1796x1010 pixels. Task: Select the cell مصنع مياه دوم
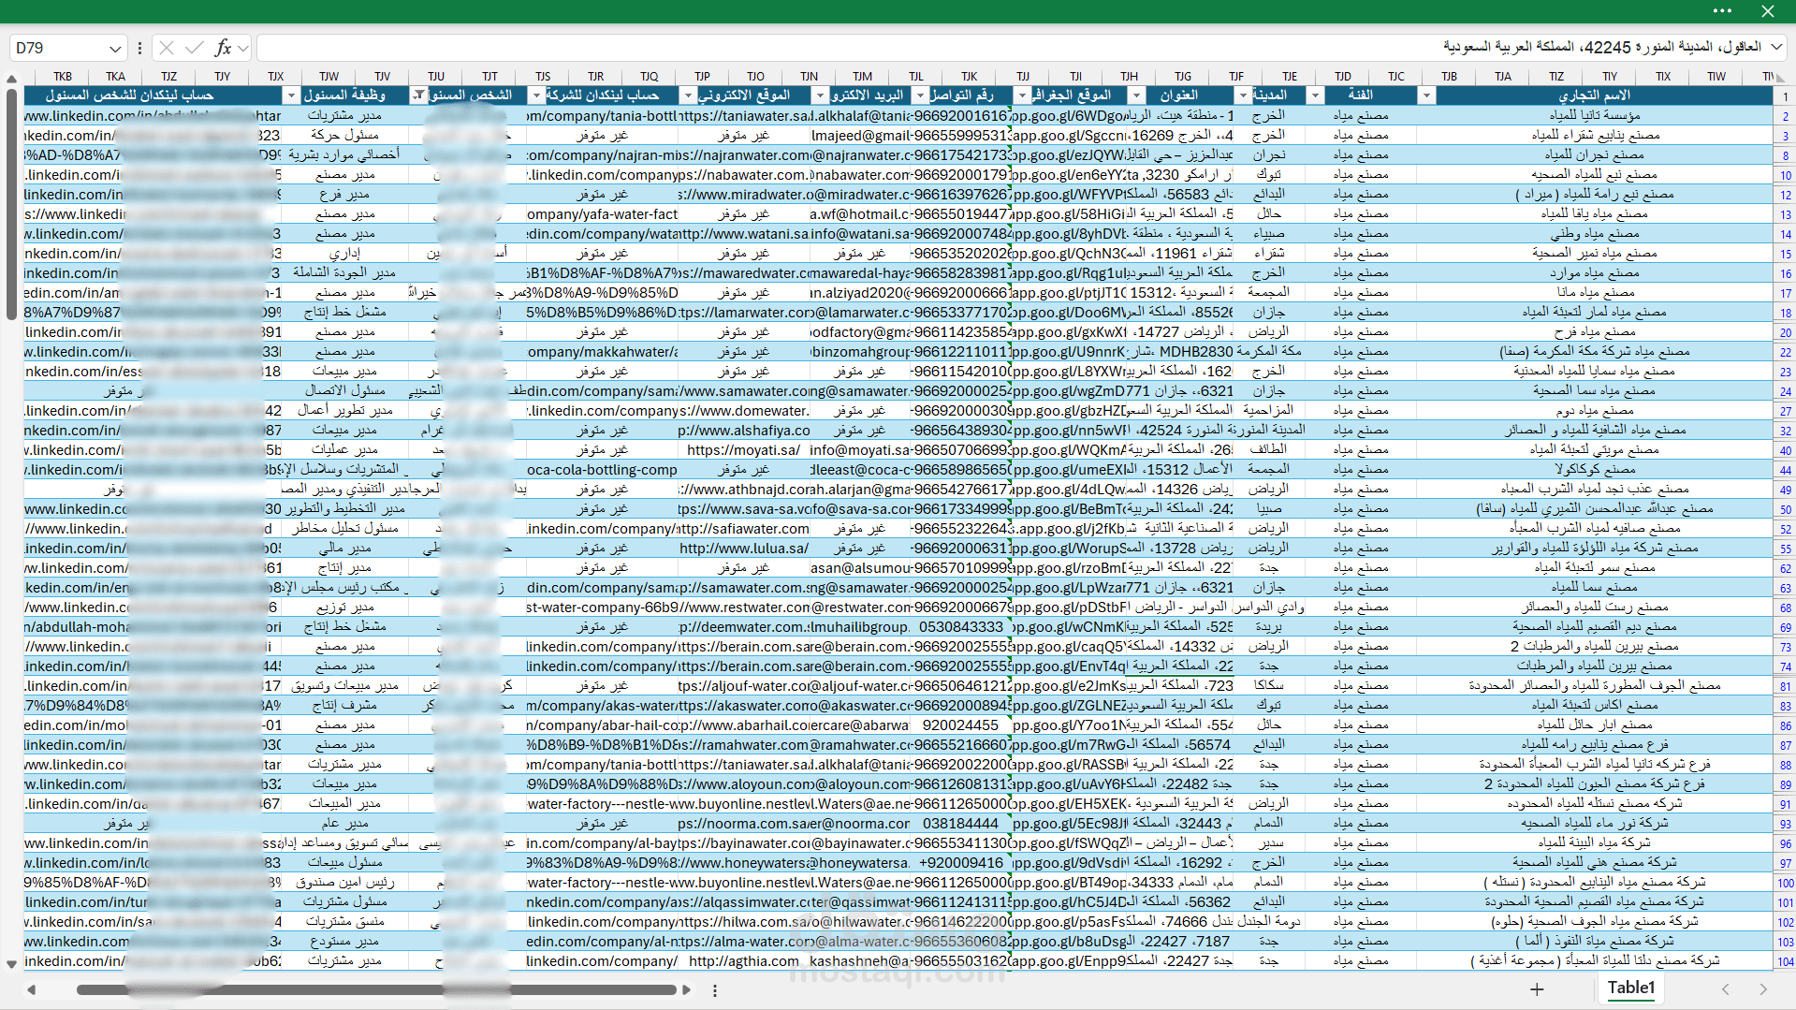point(1595,411)
